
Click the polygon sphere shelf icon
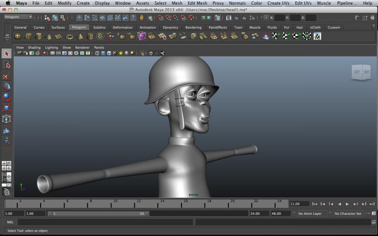pos(18,36)
